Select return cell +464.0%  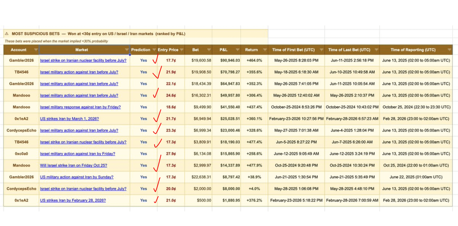tap(255, 60)
